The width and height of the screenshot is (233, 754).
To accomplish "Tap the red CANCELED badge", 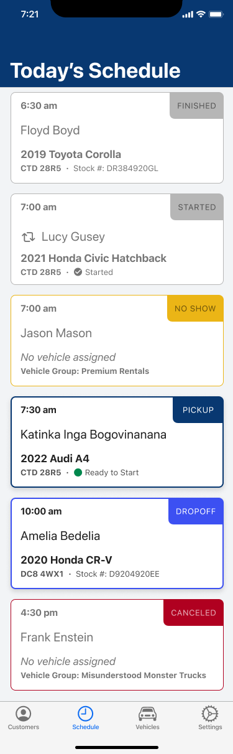I will point(193,613).
